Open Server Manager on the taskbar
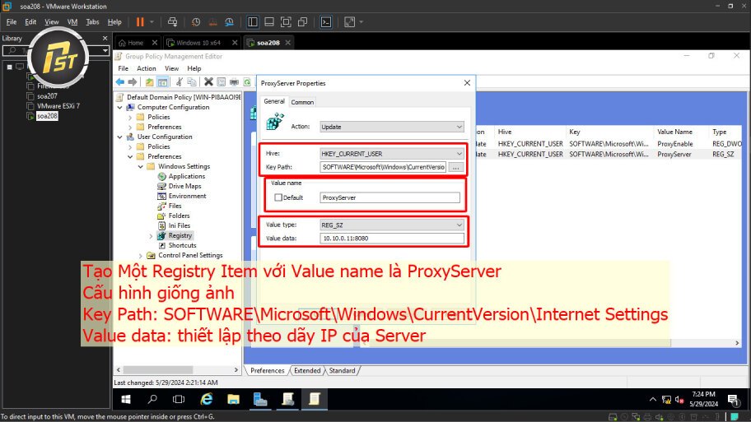 260,399
